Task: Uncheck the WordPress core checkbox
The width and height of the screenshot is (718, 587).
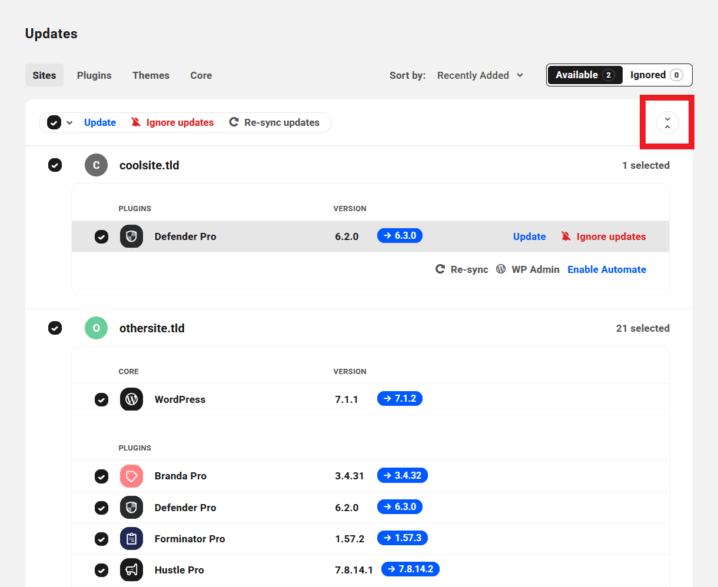Action: click(x=102, y=399)
